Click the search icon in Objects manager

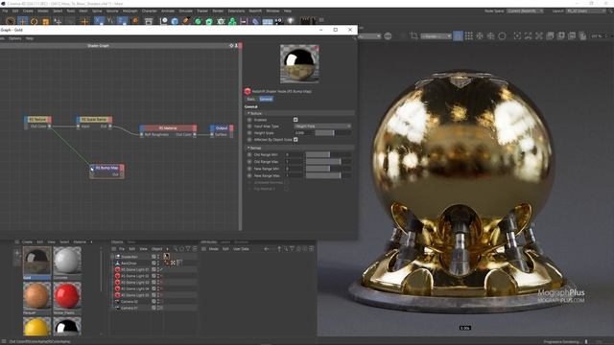pos(175,249)
